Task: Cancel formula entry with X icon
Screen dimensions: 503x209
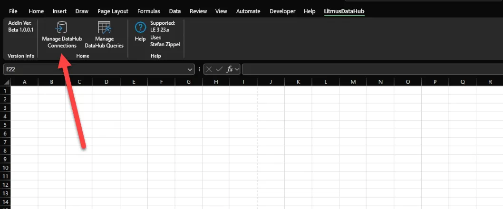Action: [209, 69]
